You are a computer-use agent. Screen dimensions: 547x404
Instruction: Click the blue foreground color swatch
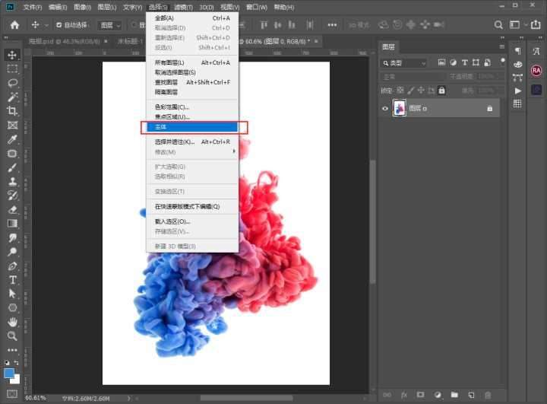point(10,374)
